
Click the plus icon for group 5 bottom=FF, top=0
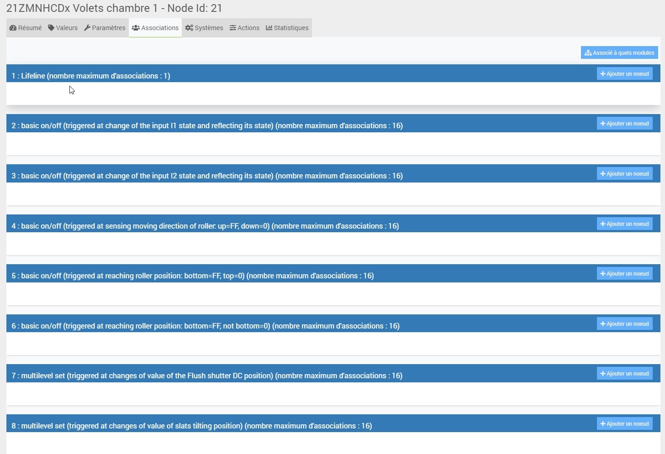click(x=603, y=274)
